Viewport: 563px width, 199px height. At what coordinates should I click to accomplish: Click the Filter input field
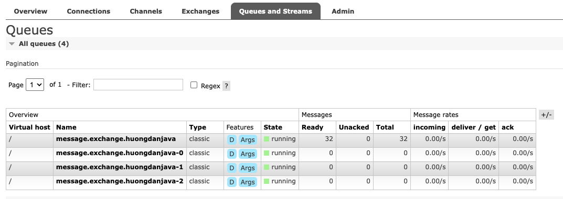tap(138, 85)
